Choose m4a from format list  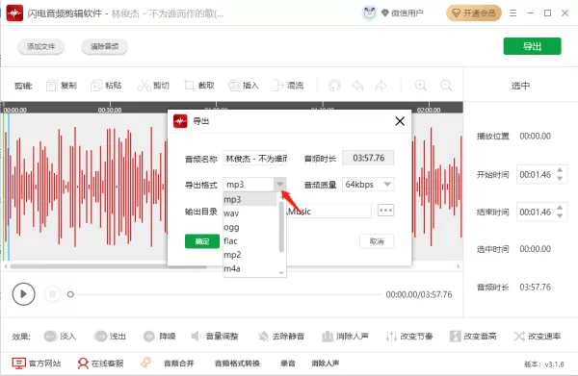pos(250,268)
